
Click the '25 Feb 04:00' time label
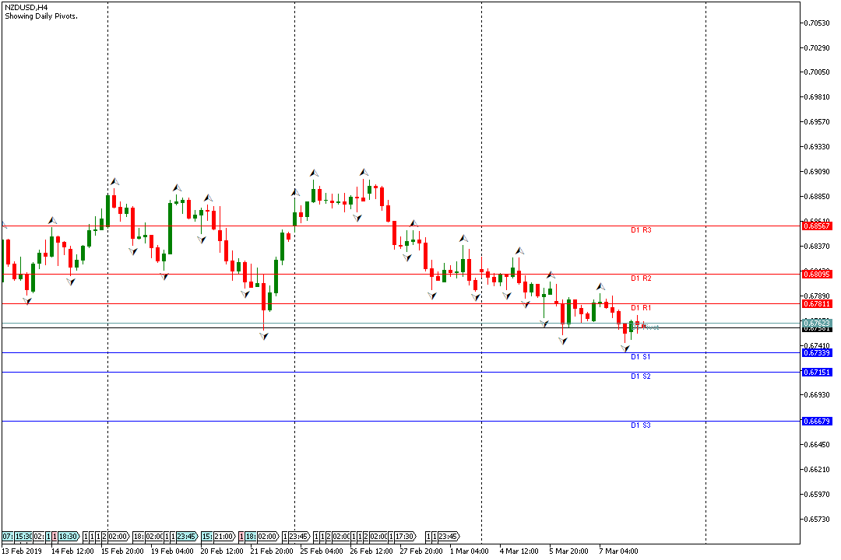tap(322, 551)
